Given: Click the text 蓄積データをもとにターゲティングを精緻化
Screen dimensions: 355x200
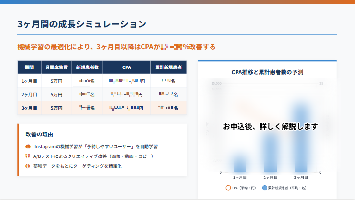Looking at the screenshot, I should 77,166.
